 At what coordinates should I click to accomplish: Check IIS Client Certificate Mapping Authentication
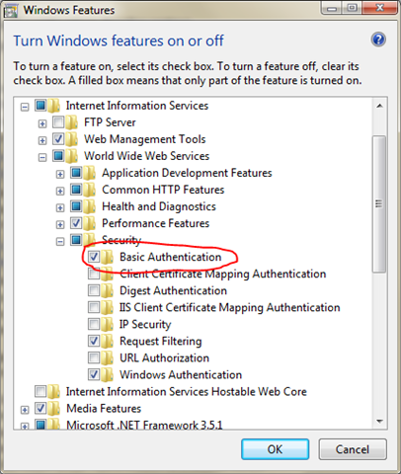tap(94, 307)
